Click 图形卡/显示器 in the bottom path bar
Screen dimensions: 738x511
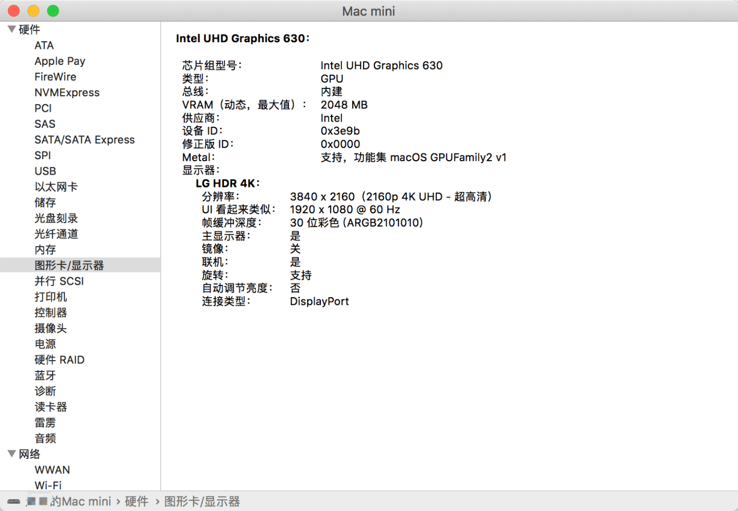pos(202,501)
